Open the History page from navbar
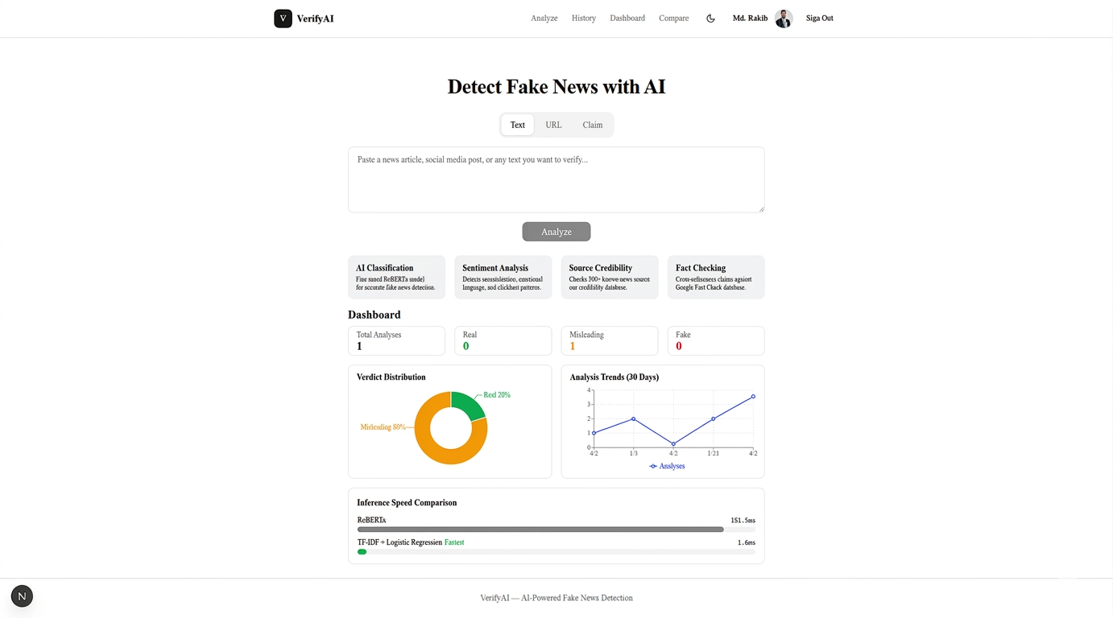The height and width of the screenshot is (618, 1113). 583,18
